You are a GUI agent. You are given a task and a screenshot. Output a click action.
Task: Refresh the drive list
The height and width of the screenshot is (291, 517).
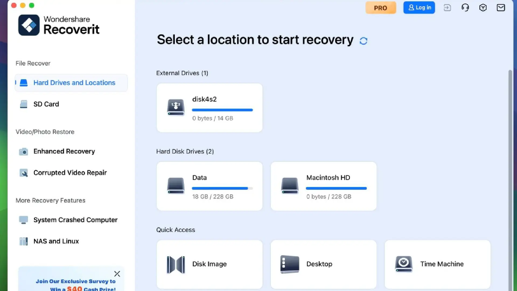pyautogui.click(x=364, y=40)
